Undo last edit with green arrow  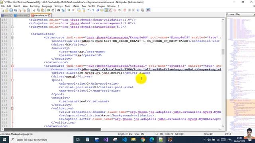pos(48,10)
